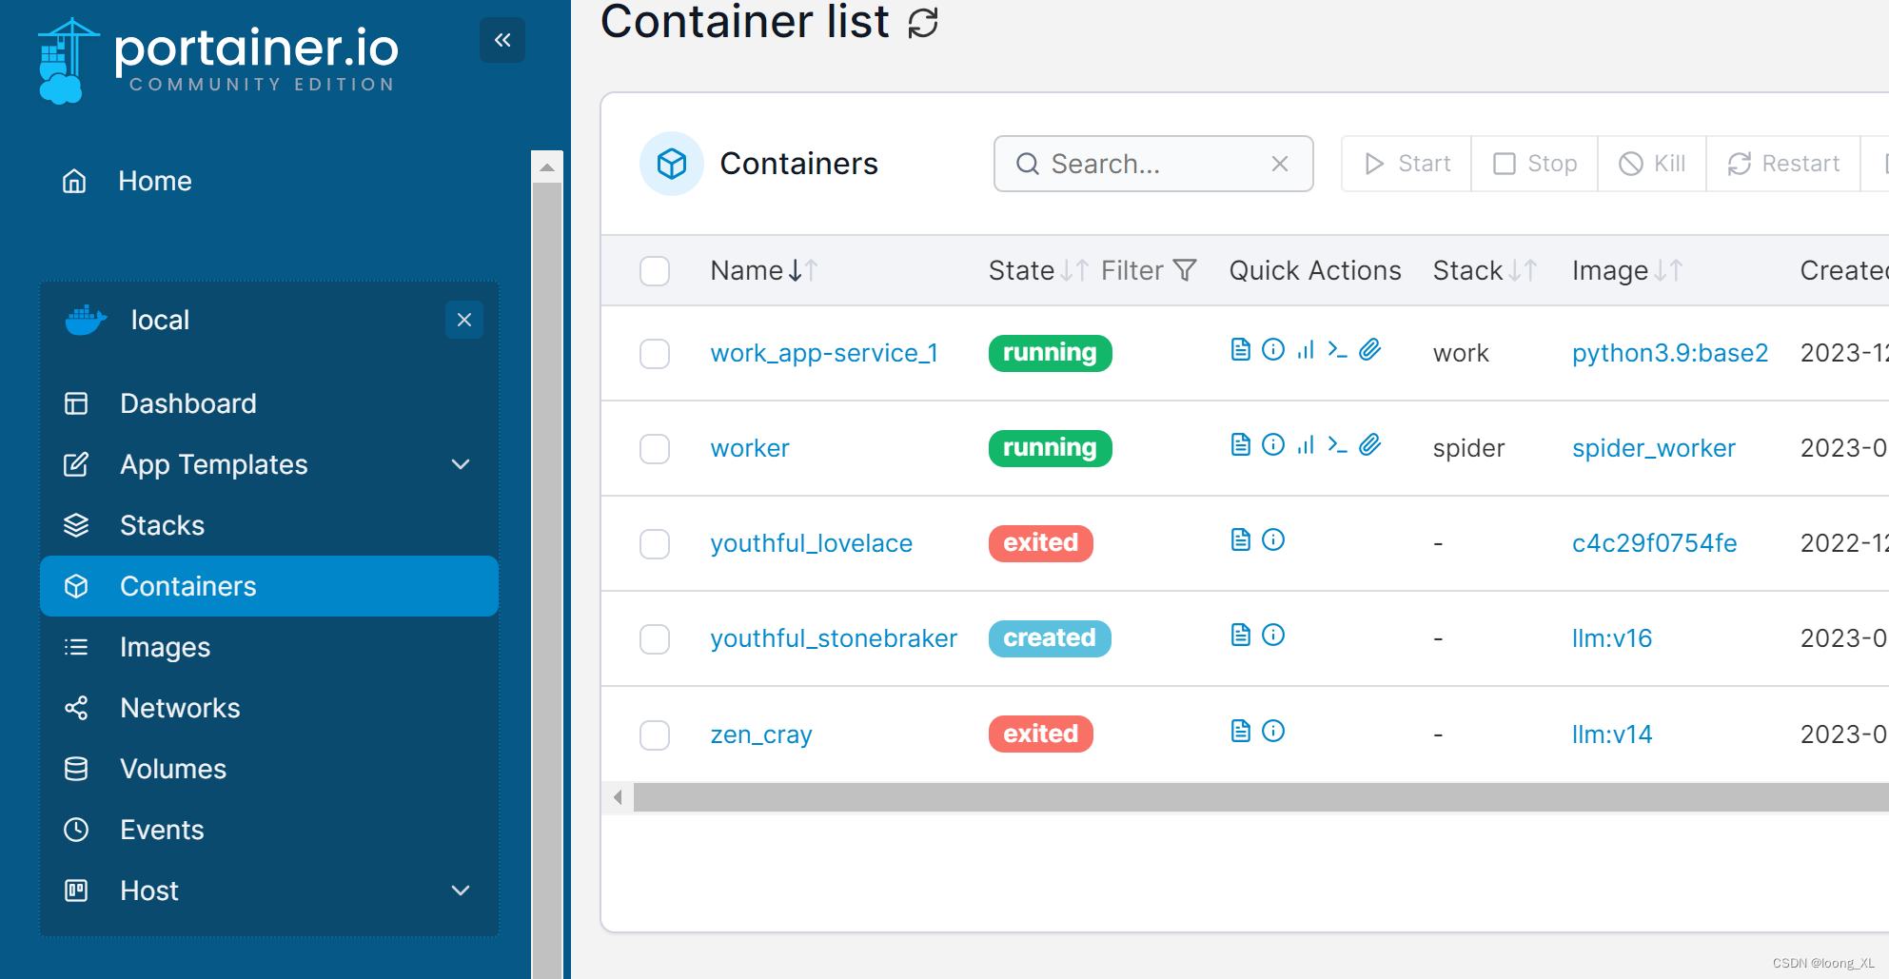Screen dimensions: 1889x979
Task: Inspect zen_cray container
Action: click(x=1273, y=732)
